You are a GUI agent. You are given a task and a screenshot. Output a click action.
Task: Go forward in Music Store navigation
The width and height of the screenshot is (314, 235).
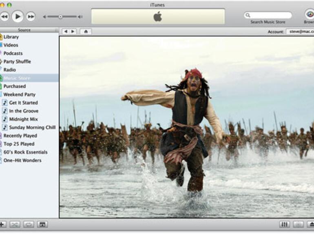[73, 31]
